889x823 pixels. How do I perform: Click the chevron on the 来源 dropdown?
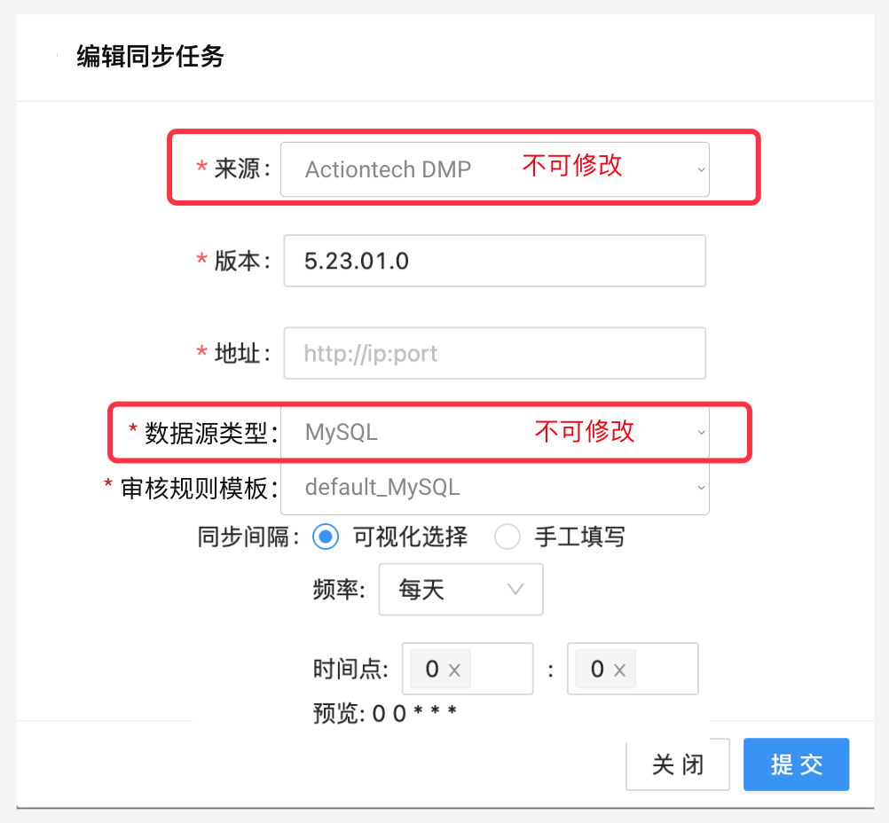[x=702, y=169]
